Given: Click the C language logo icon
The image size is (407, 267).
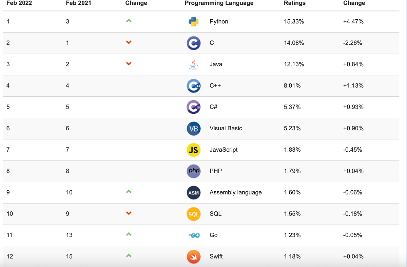Looking at the screenshot, I should (x=194, y=43).
